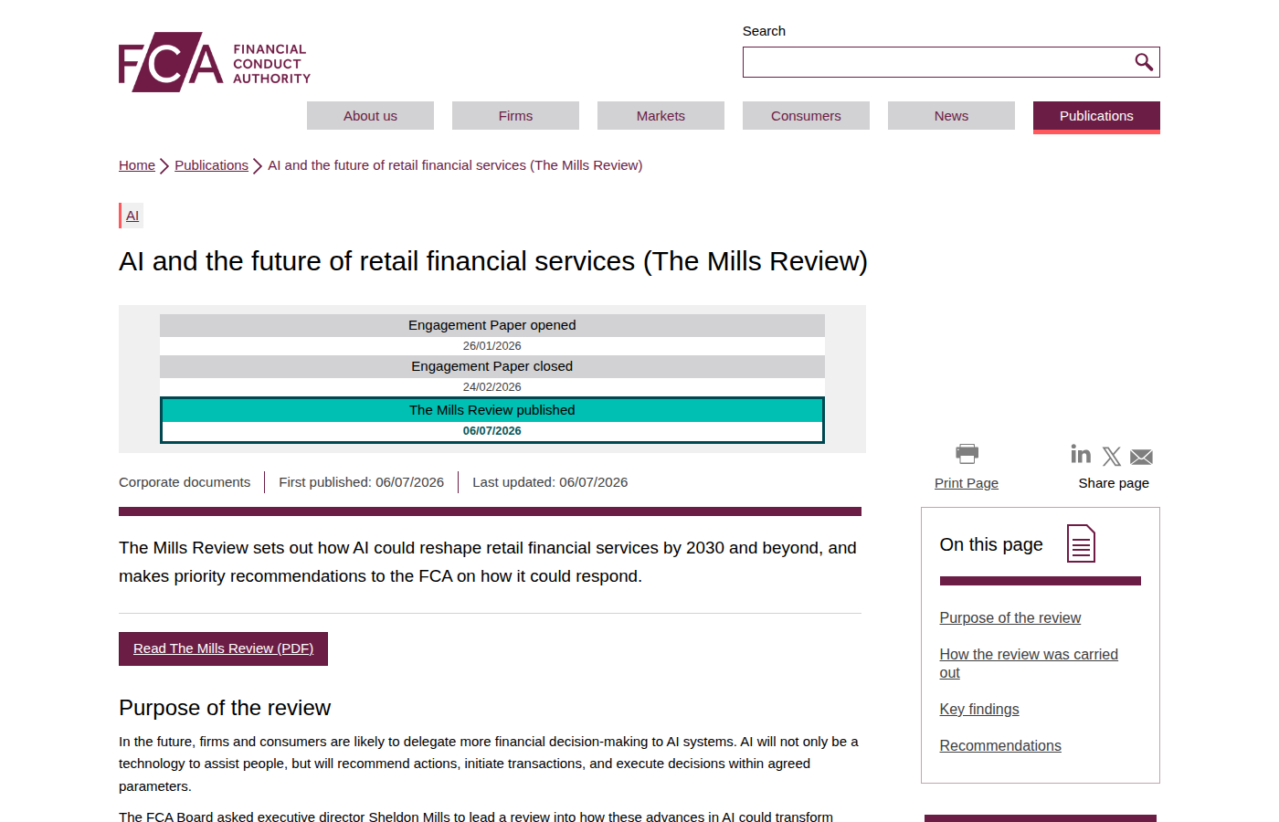1279x822 pixels.
Task: Open Read The Mills Review (PDF) button
Action: pos(223,648)
